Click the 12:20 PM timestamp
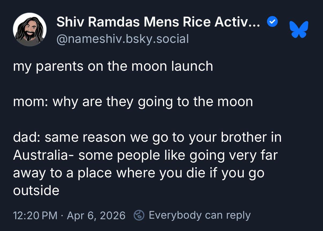 pyautogui.click(x=35, y=215)
